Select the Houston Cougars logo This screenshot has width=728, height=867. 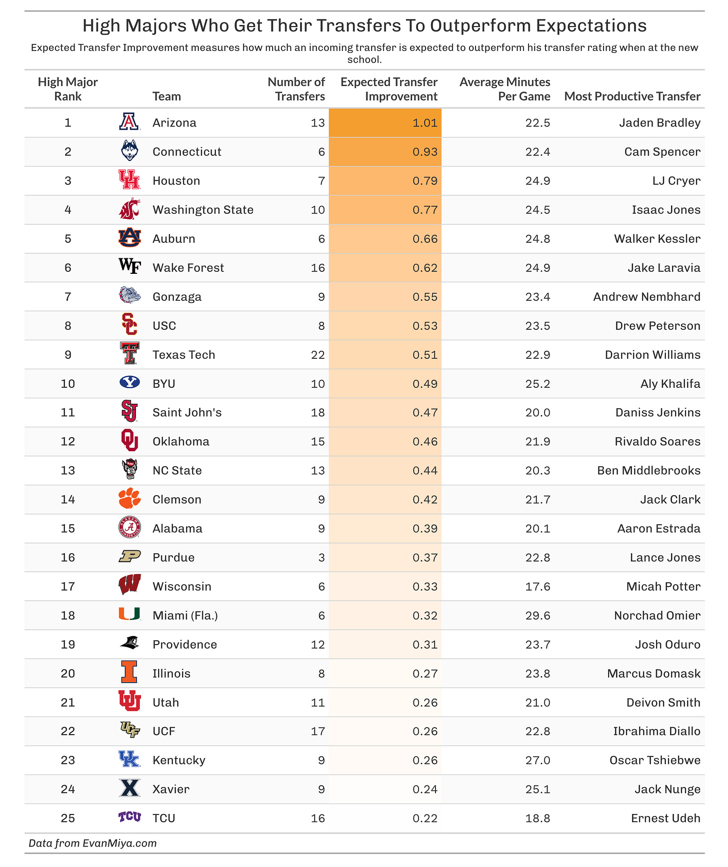click(129, 180)
